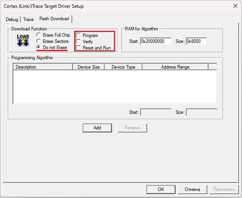This screenshot has height=198, width=242.
Task: Enable Reset and Run checkbox
Action: [x=78, y=47]
